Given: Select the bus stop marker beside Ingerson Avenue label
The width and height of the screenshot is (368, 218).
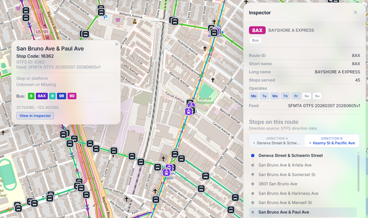Looking at the screenshot, I should tap(156, 200).
